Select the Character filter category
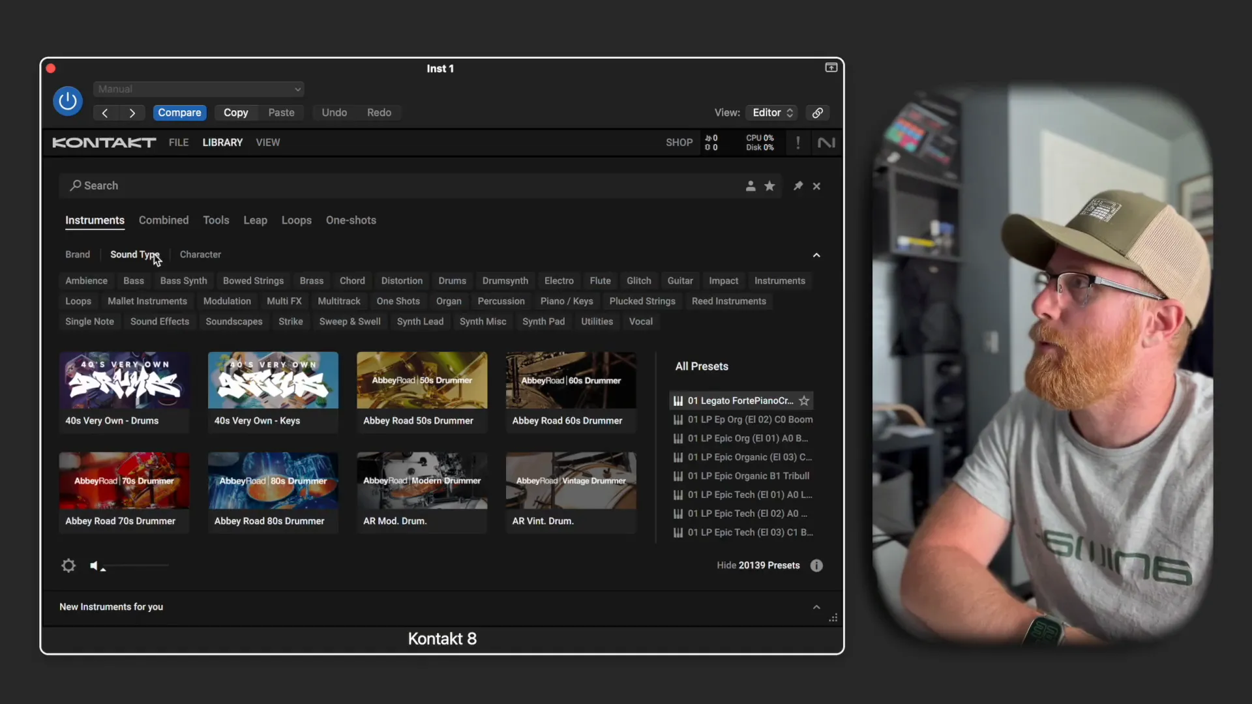Image resolution: width=1252 pixels, height=704 pixels. click(x=200, y=255)
